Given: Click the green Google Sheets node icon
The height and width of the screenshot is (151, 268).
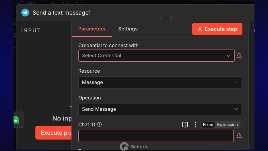Looking at the screenshot, I should [x=16, y=120].
